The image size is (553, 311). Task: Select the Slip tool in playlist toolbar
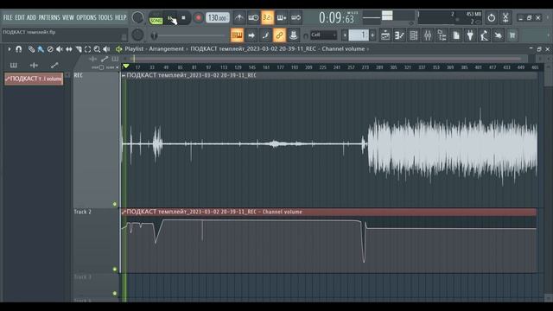(x=69, y=49)
